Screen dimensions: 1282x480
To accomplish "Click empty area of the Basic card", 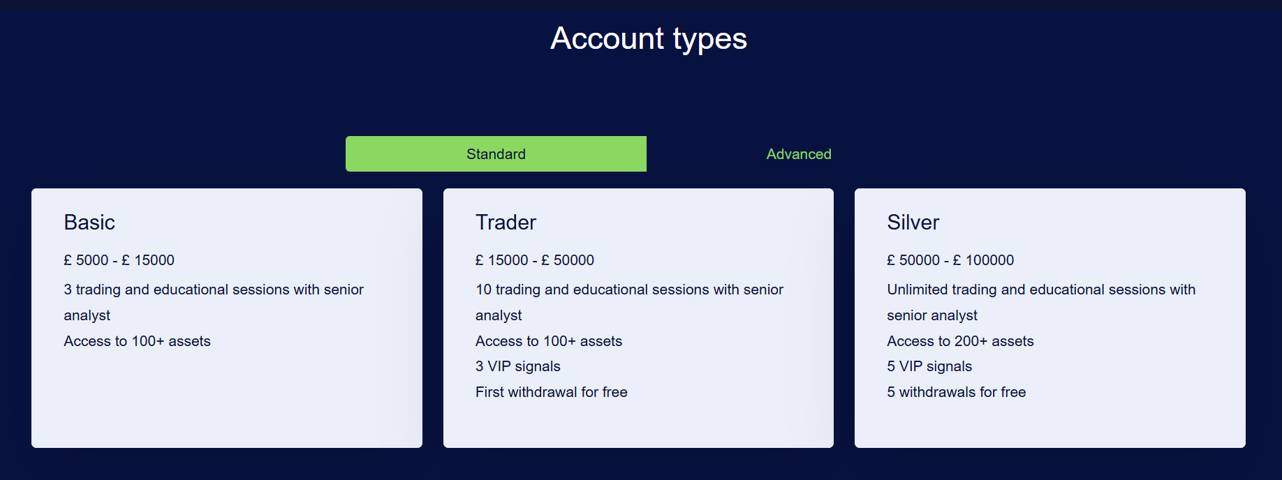I will point(227,401).
